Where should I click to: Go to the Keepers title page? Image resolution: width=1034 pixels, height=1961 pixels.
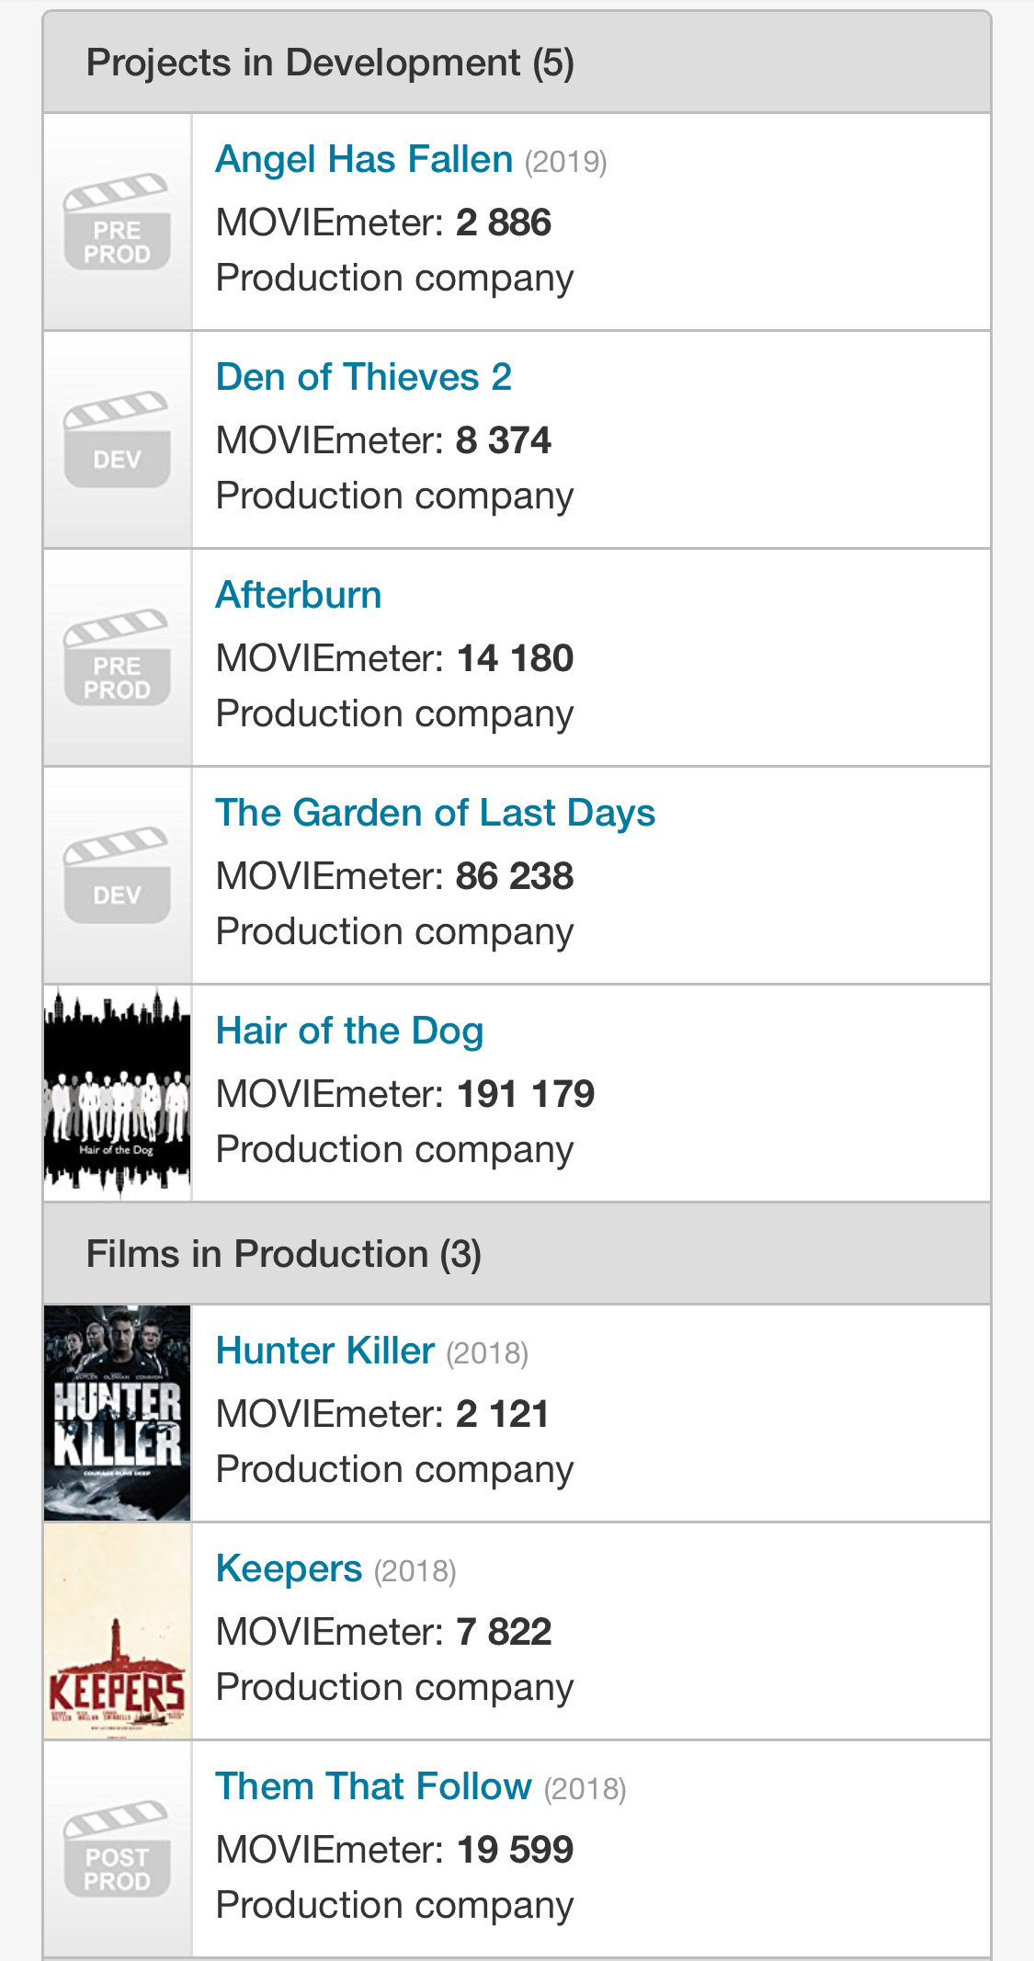pos(289,1569)
